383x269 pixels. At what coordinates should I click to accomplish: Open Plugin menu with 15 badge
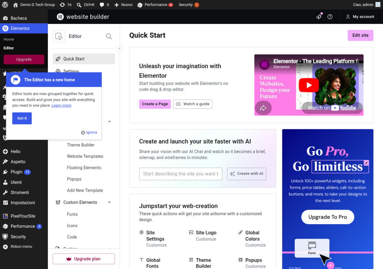[24, 172]
